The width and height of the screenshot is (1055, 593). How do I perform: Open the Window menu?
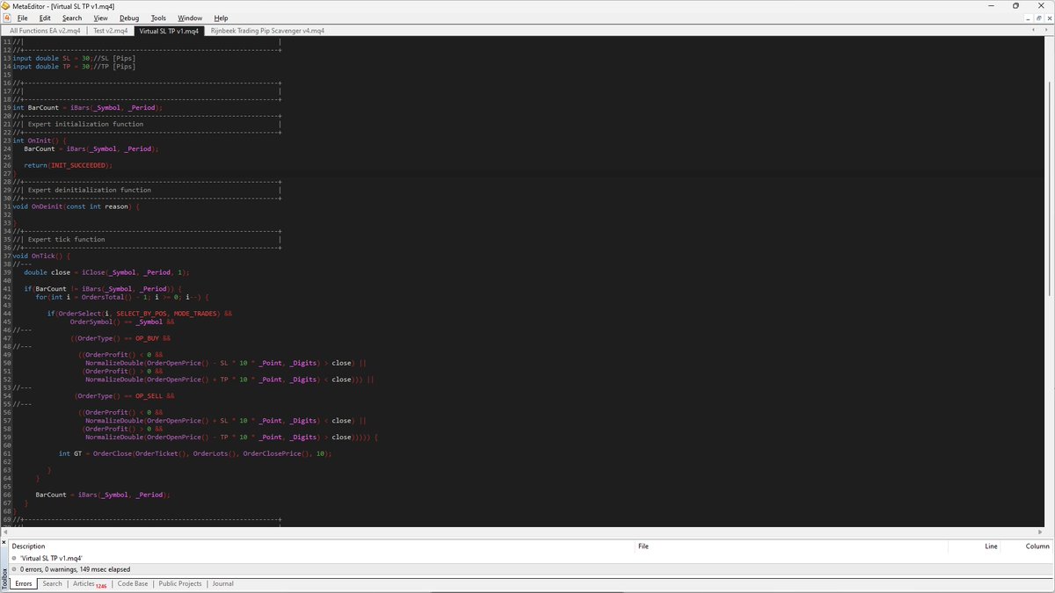190,18
